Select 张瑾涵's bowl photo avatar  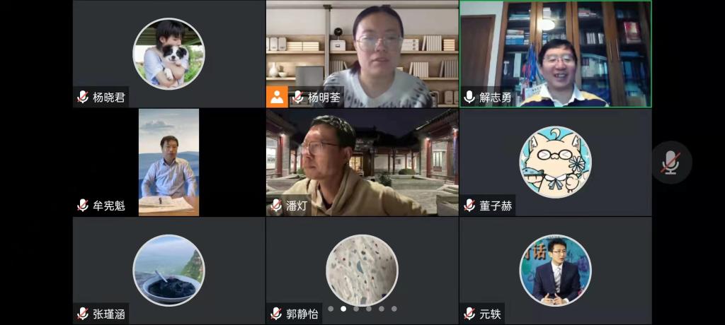click(x=169, y=271)
